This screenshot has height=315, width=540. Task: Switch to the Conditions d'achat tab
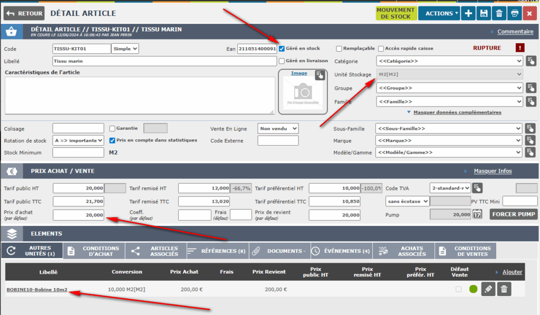tap(94, 251)
